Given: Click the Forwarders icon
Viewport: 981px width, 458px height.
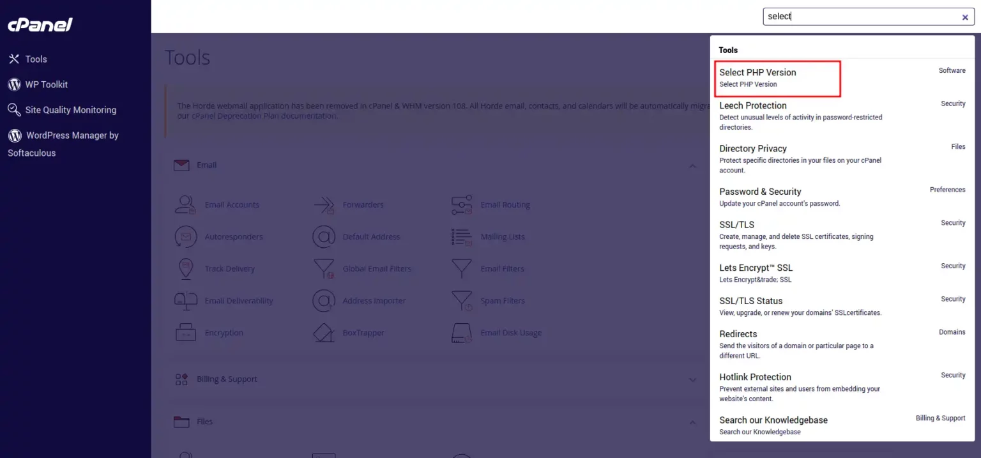Looking at the screenshot, I should (x=363, y=204).
